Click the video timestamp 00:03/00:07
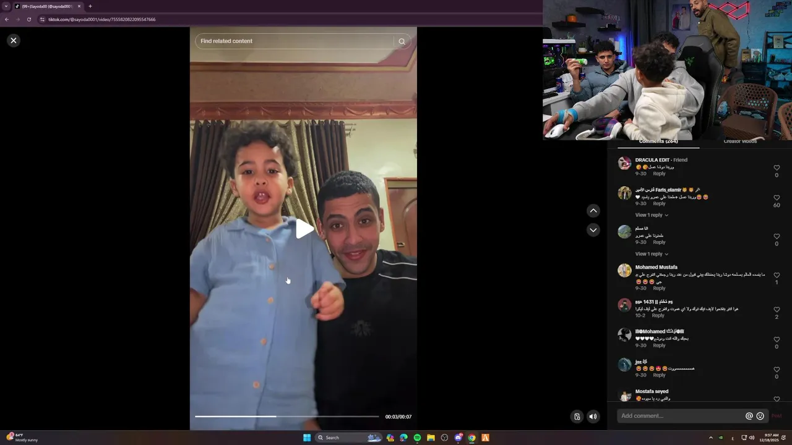Viewport: 792px width, 445px height. point(398,417)
